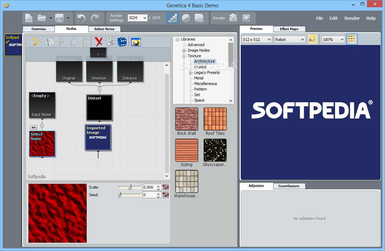Click the Edit button above Select Noise node
Viewport: 385px width, 251px height.
click(x=34, y=127)
